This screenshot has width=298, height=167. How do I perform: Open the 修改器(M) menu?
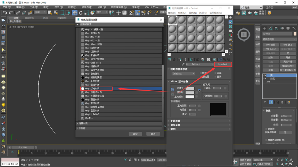(87, 7)
